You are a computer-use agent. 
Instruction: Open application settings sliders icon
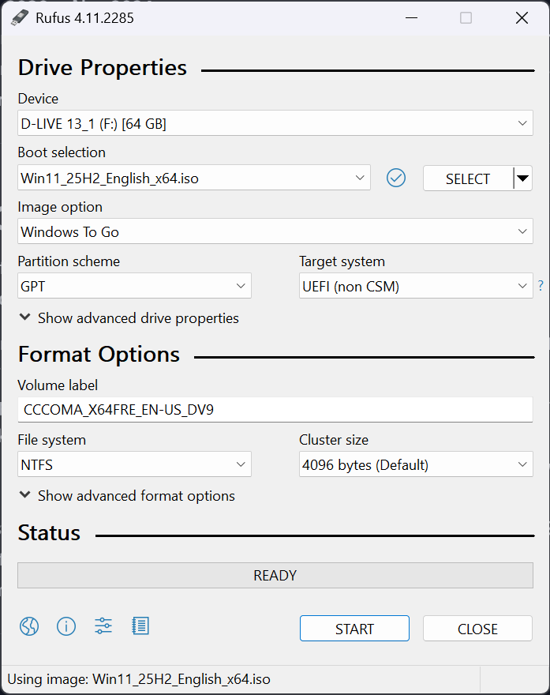(x=103, y=627)
